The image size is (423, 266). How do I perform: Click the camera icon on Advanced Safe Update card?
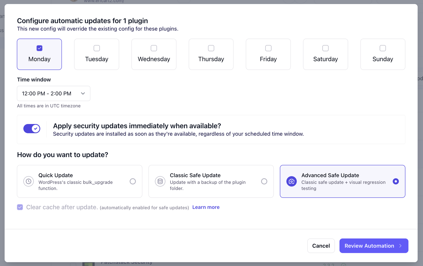click(x=291, y=181)
